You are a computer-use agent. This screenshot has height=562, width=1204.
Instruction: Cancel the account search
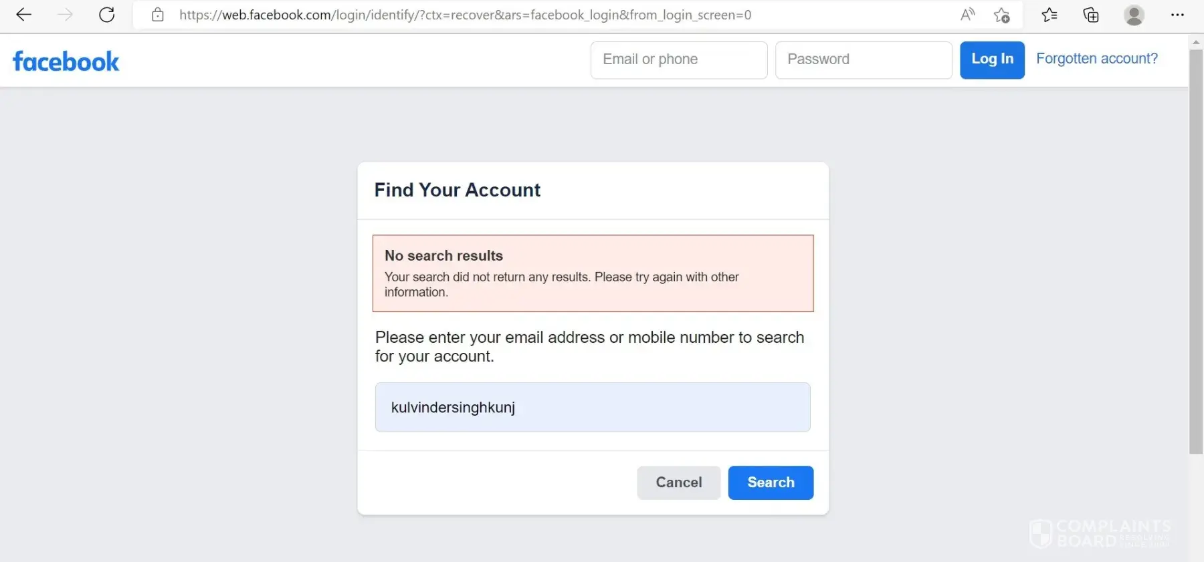(x=678, y=482)
